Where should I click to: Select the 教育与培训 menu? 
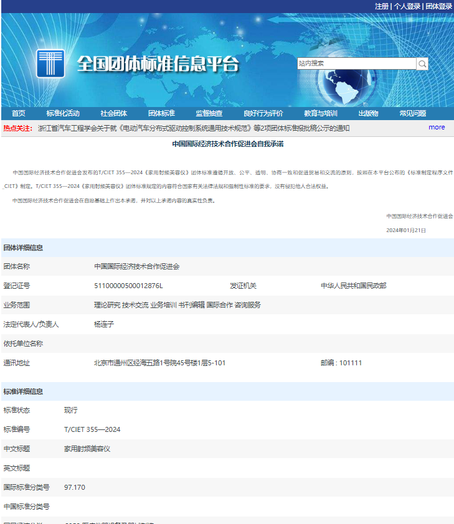coord(321,113)
